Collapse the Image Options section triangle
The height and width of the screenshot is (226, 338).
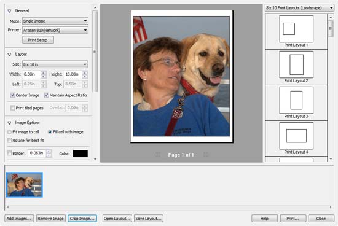coord(9,123)
